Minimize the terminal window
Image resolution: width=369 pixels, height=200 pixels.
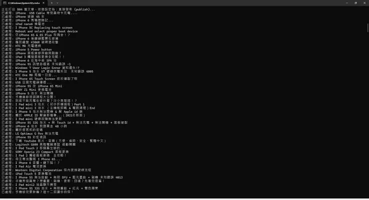(347, 3)
